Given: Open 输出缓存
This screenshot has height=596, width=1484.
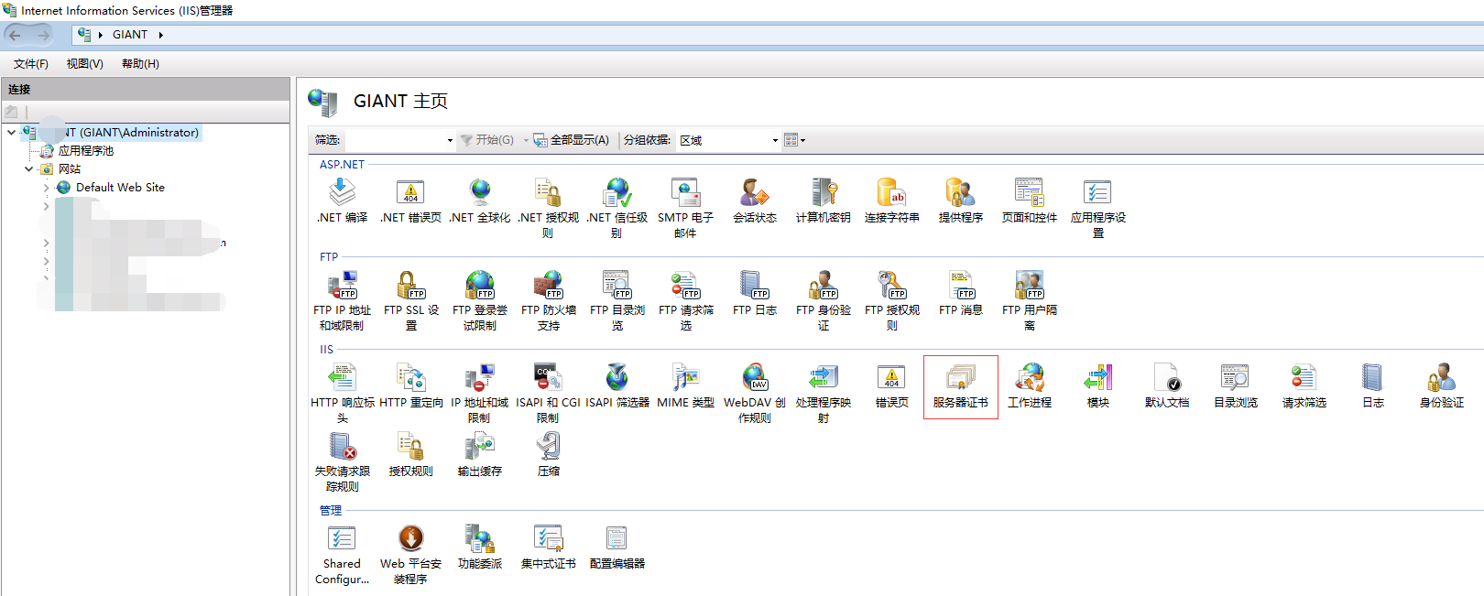Looking at the screenshot, I should [x=479, y=455].
